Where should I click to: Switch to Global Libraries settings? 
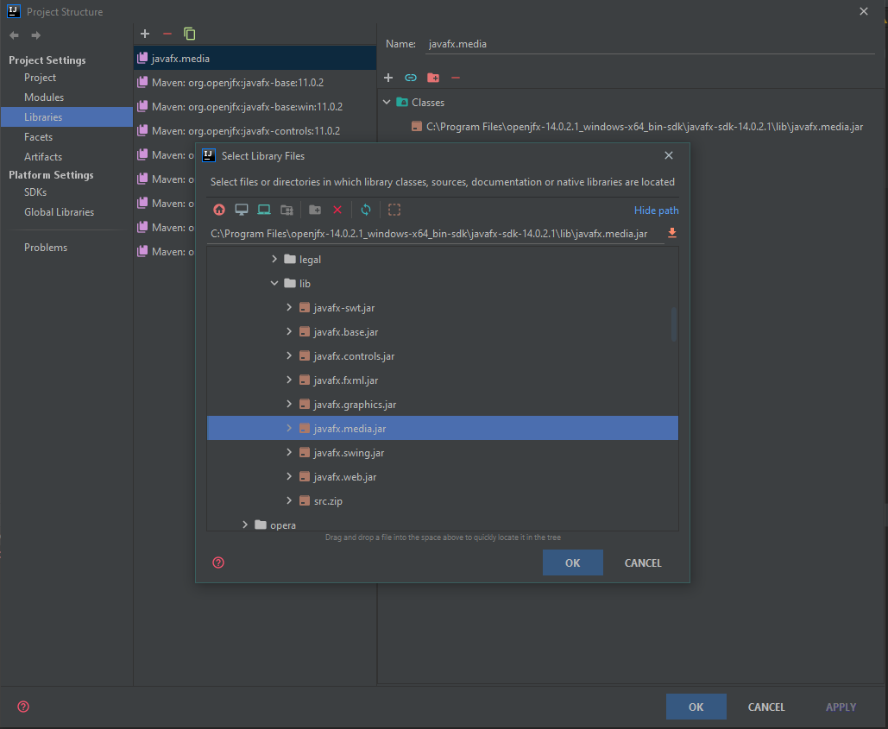click(x=59, y=211)
